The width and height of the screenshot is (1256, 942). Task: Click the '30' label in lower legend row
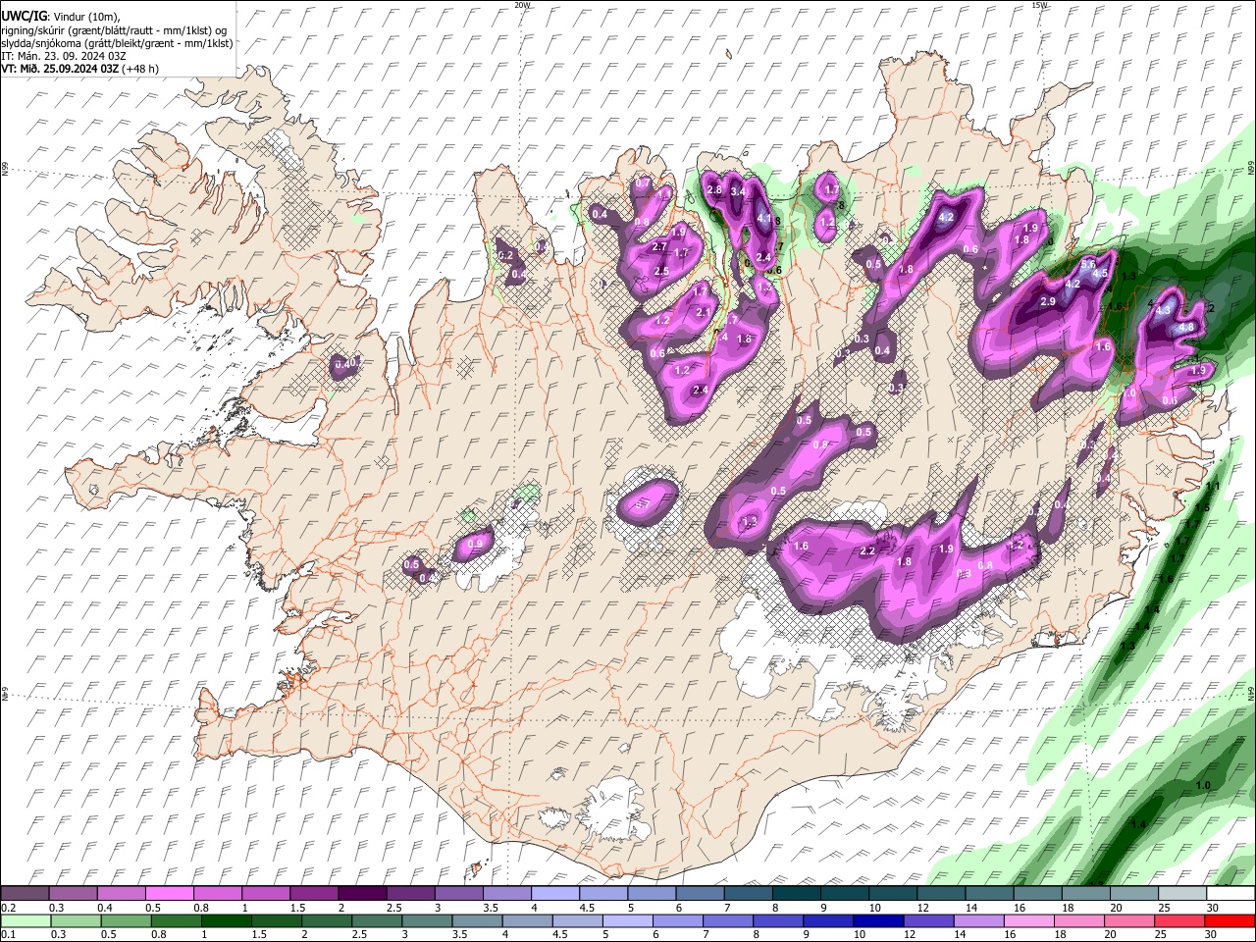tap(1213, 934)
